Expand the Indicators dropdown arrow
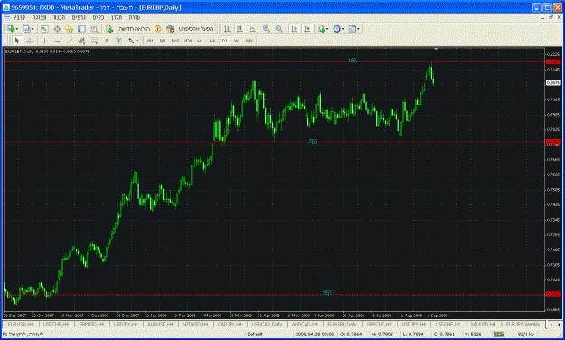Image resolution: width=565 pixels, height=340 pixels. 327,29
